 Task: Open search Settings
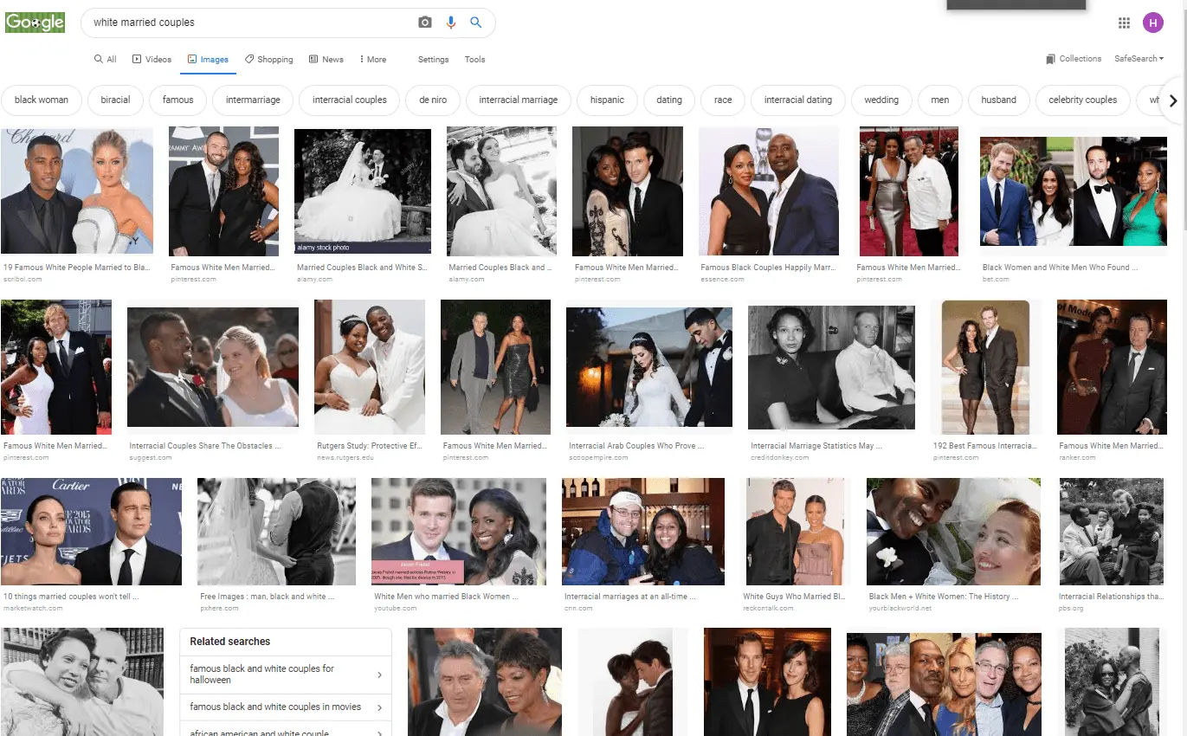click(x=433, y=59)
